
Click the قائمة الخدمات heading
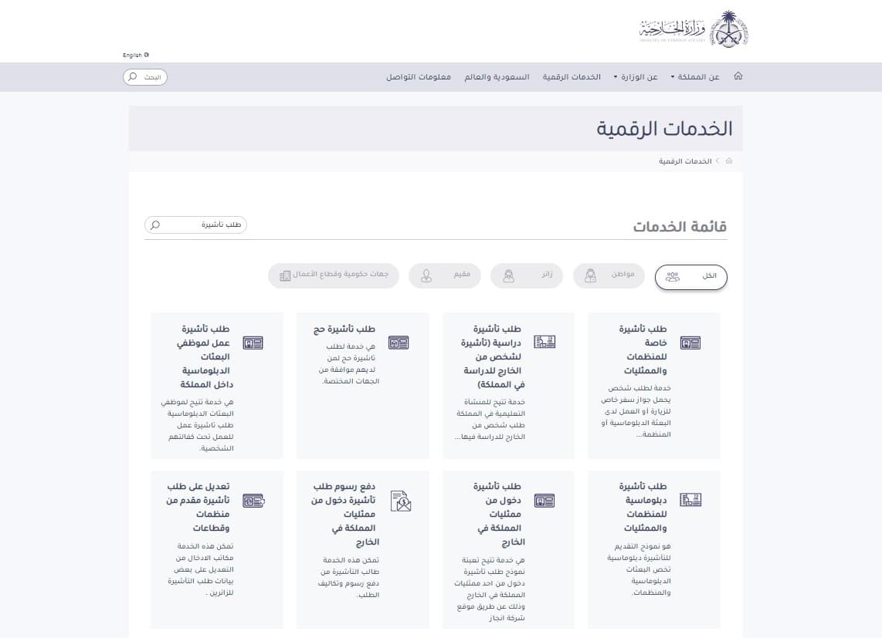point(680,227)
